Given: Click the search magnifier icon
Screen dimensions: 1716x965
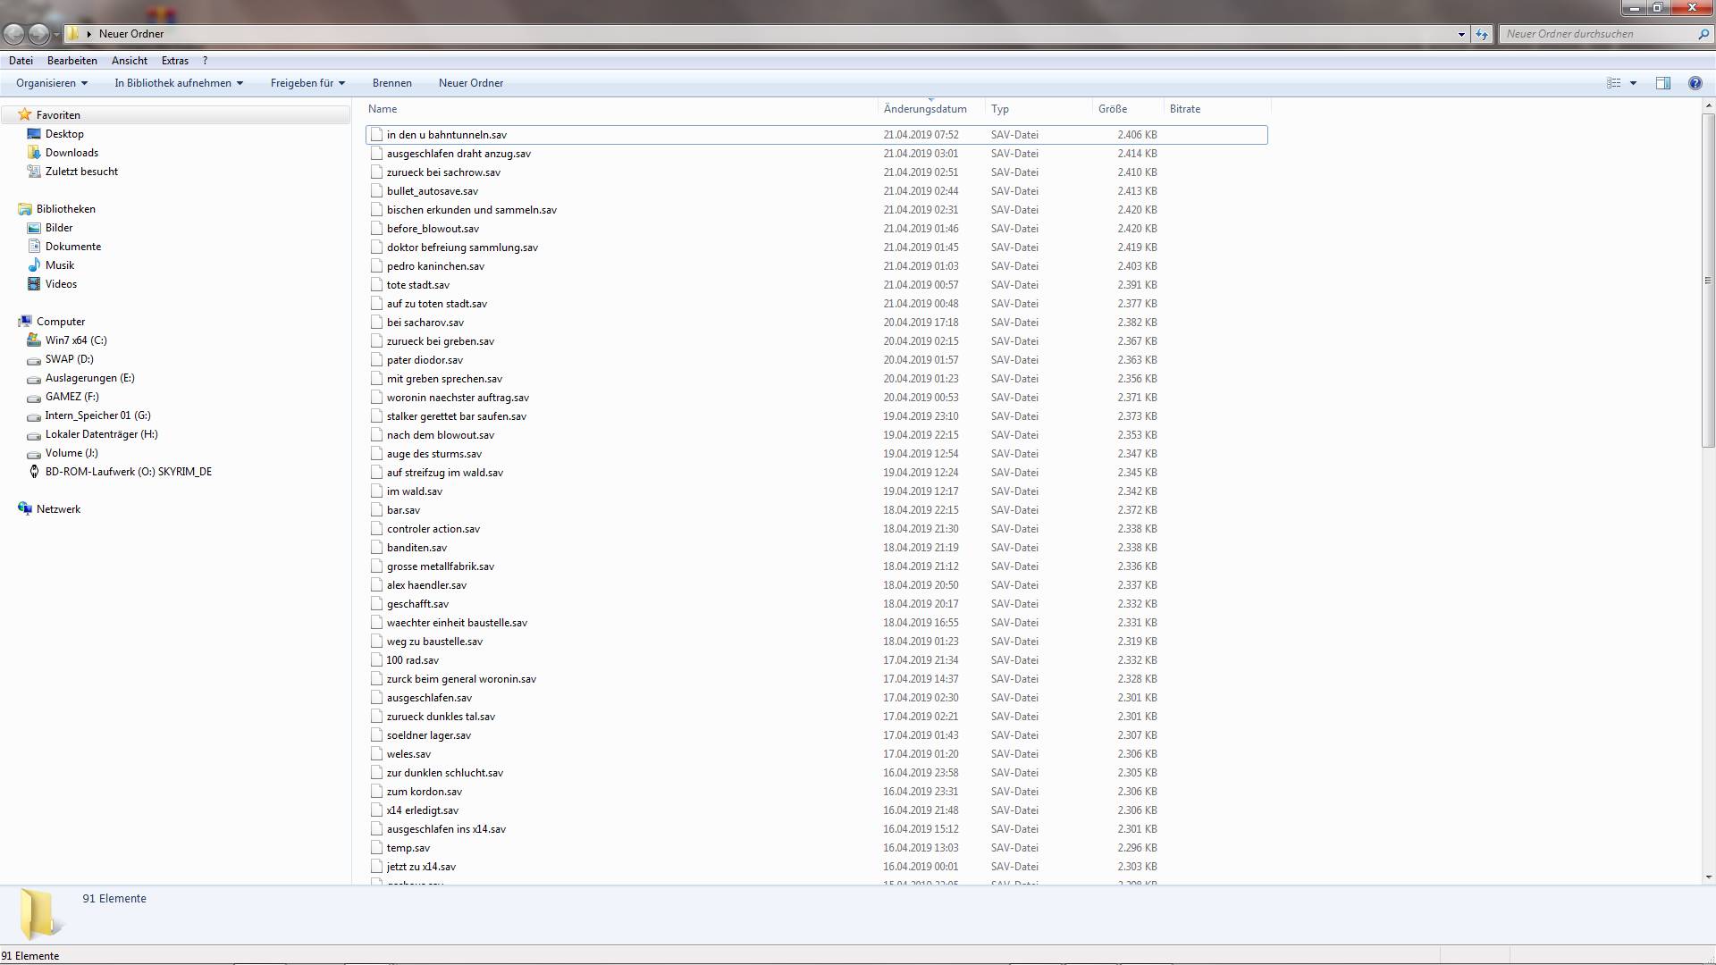Looking at the screenshot, I should (x=1703, y=34).
